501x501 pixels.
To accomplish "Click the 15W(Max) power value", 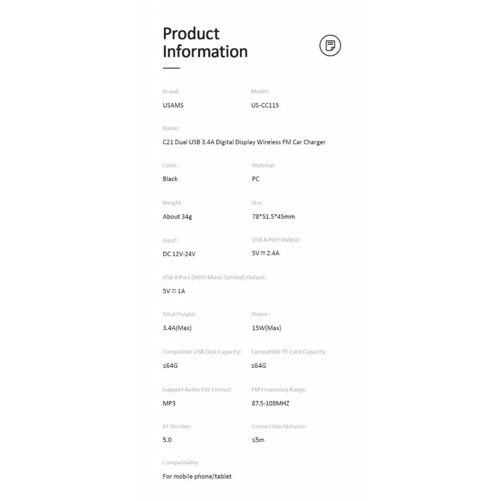I will point(267,328).
